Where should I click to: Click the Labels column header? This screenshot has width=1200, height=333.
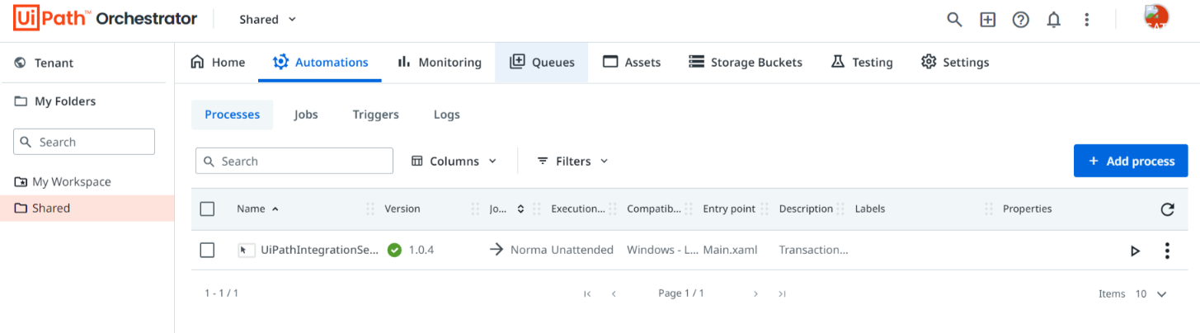point(870,209)
